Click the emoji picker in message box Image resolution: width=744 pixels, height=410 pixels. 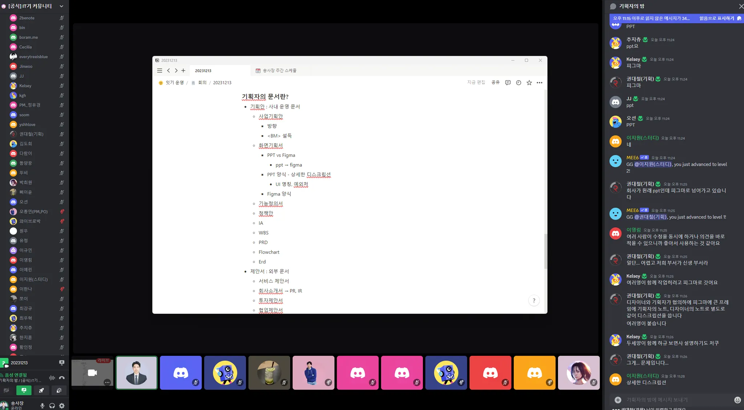(x=737, y=400)
